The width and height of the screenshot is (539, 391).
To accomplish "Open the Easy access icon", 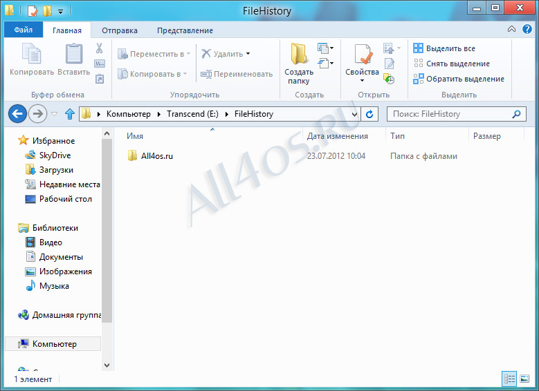I will 325,63.
